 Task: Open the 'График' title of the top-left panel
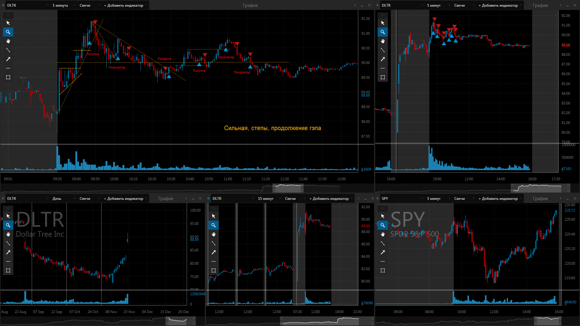coord(250,5)
